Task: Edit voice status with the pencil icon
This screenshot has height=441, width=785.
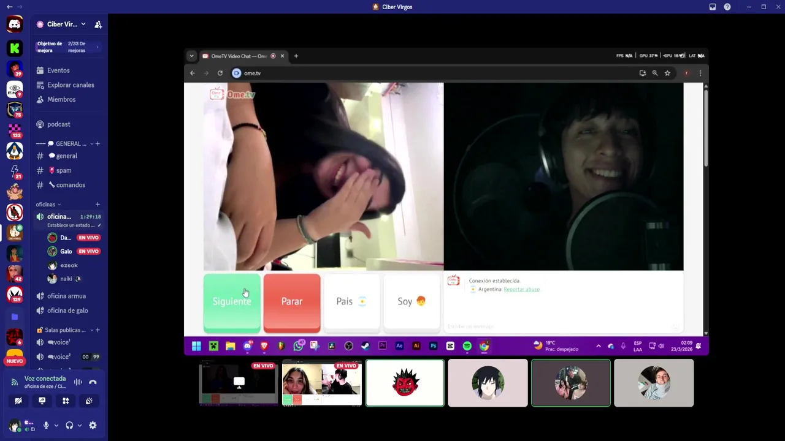Action: pos(99,225)
